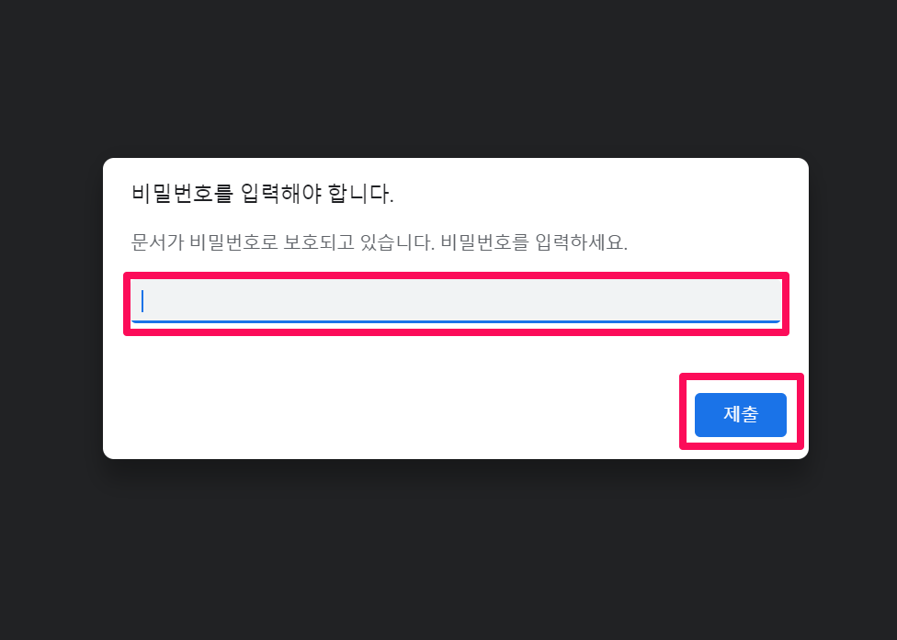Click the description text about the protected document
Image resolution: width=897 pixels, height=640 pixels.
tap(380, 242)
